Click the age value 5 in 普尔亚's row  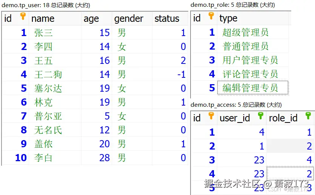[97, 116]
